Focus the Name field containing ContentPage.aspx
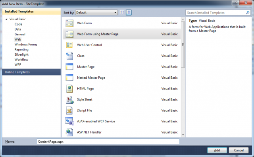254x157 pixels. (108, 141)
